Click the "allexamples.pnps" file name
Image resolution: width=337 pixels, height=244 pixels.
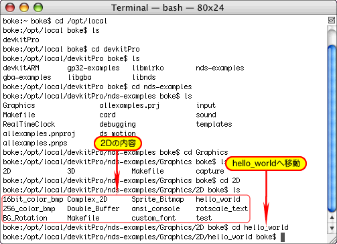[35, 143]
